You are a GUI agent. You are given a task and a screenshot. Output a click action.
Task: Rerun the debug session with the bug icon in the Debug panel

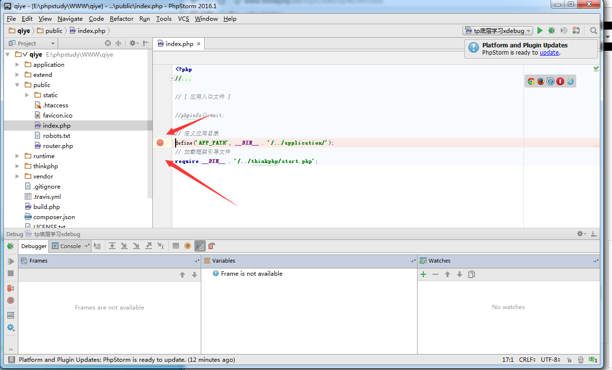[11, 246]
